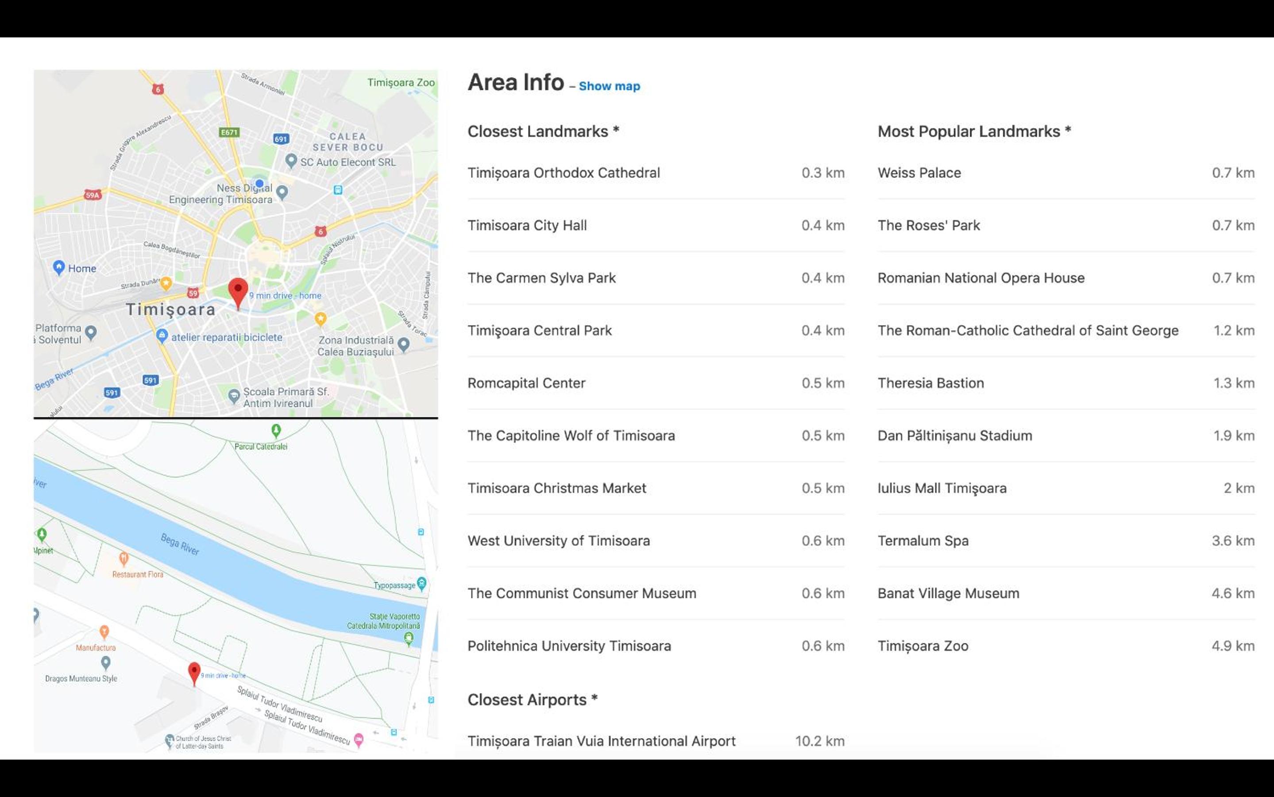Click the '9 min drive - home' label on upper map
Screen dimensions: 1274x797
[x=285, y=296]
